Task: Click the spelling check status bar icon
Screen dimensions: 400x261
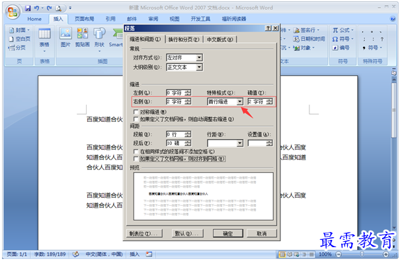Action: click(75, 254)
